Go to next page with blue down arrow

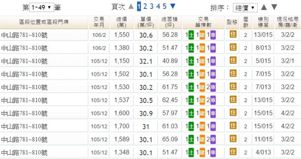pyautogui.click(x=173, y=6)
